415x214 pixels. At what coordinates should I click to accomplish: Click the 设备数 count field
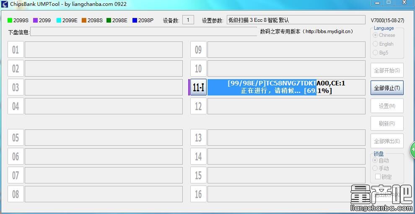coord(188,20)
